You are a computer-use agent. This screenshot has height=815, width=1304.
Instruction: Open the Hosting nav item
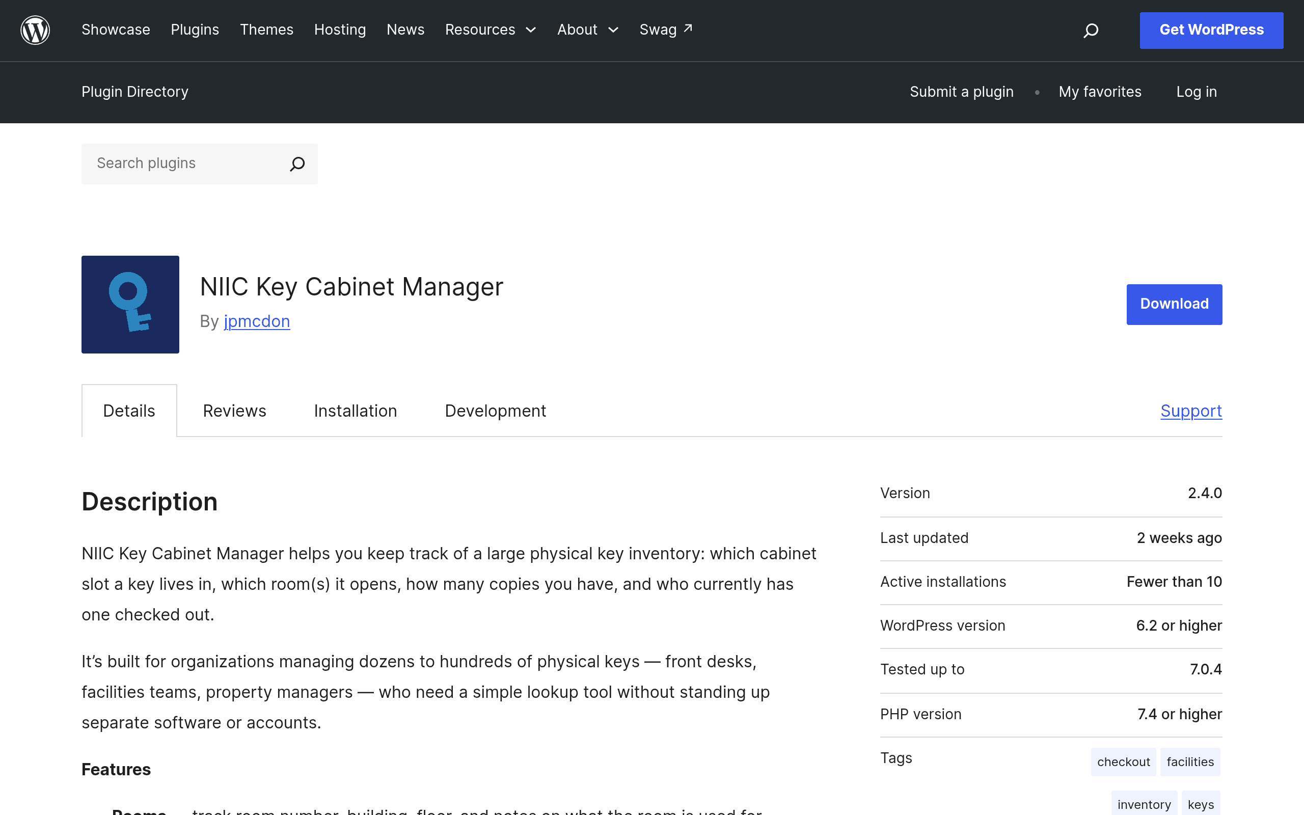pyautogui.click(x=340, y=30)
